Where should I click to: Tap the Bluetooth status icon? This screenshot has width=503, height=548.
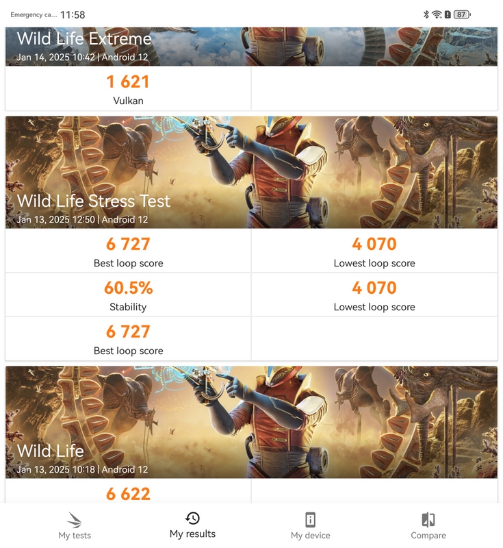[426, 14]
